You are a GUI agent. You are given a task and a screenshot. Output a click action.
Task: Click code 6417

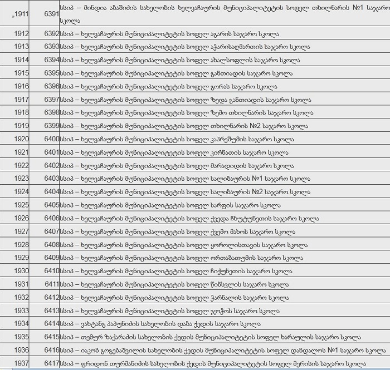click(52, 363)
